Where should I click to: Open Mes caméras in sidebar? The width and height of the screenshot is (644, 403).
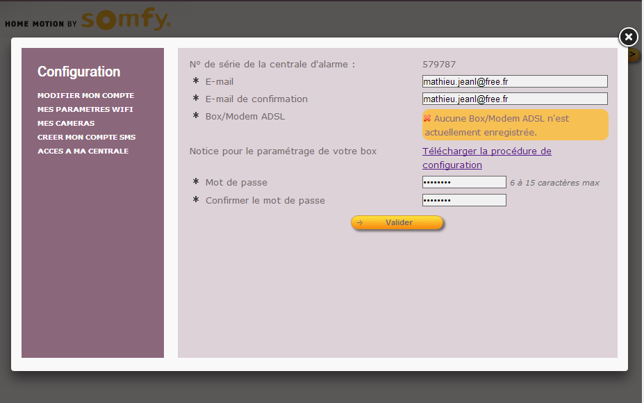coord(66,123)
